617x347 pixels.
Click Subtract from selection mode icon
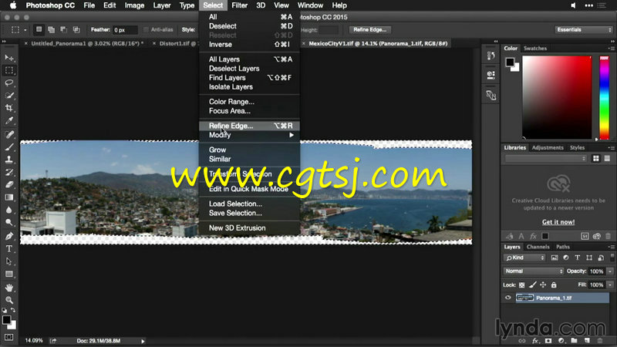tap(64, 30)
